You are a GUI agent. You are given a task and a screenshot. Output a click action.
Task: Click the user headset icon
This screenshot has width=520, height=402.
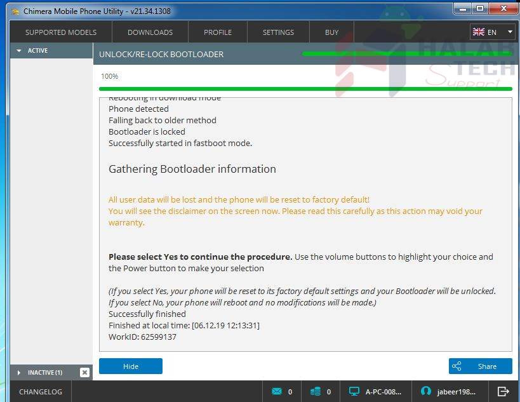pos(426,391)
